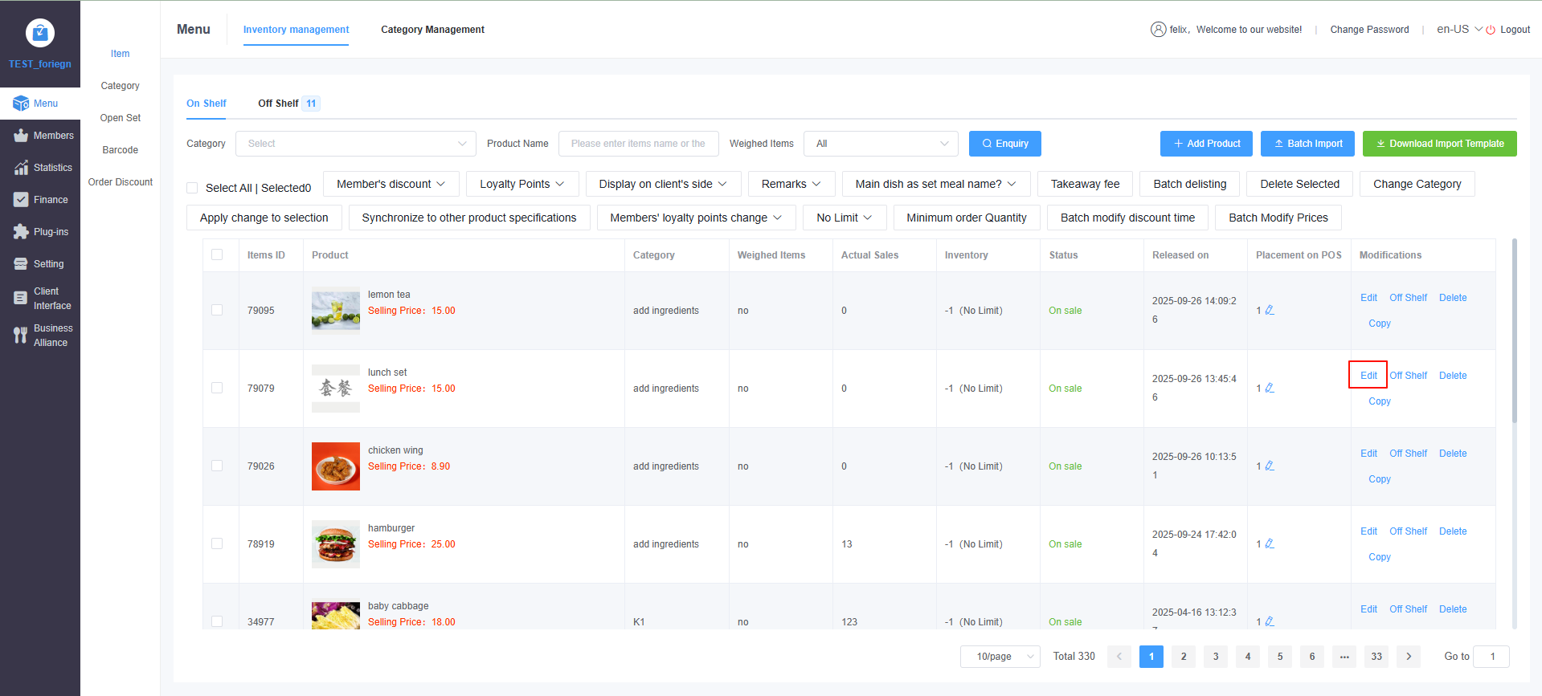Open the Members sidebar icon

tap(21, 136)
